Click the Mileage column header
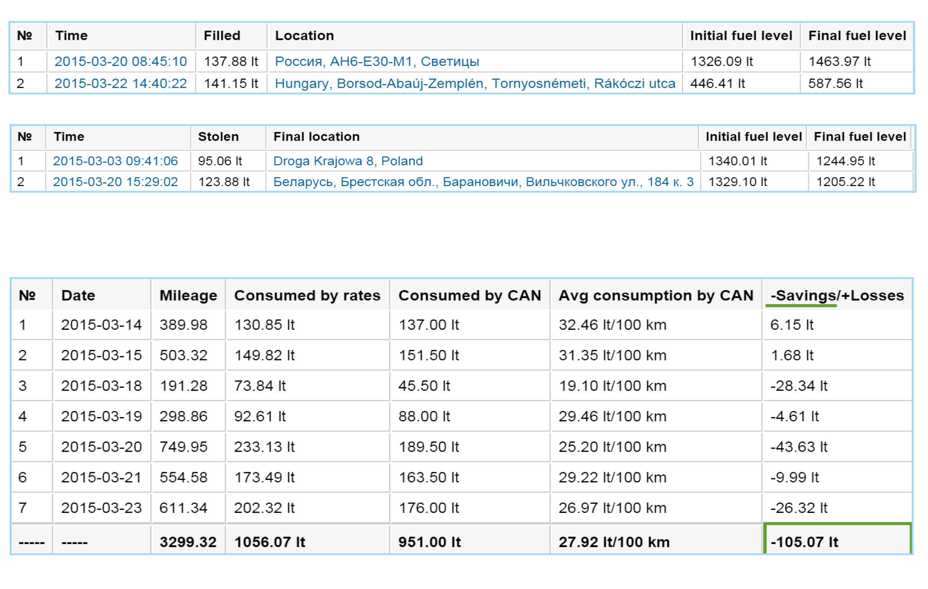Viewport: 928px width, 589px height. coord(188,296)
